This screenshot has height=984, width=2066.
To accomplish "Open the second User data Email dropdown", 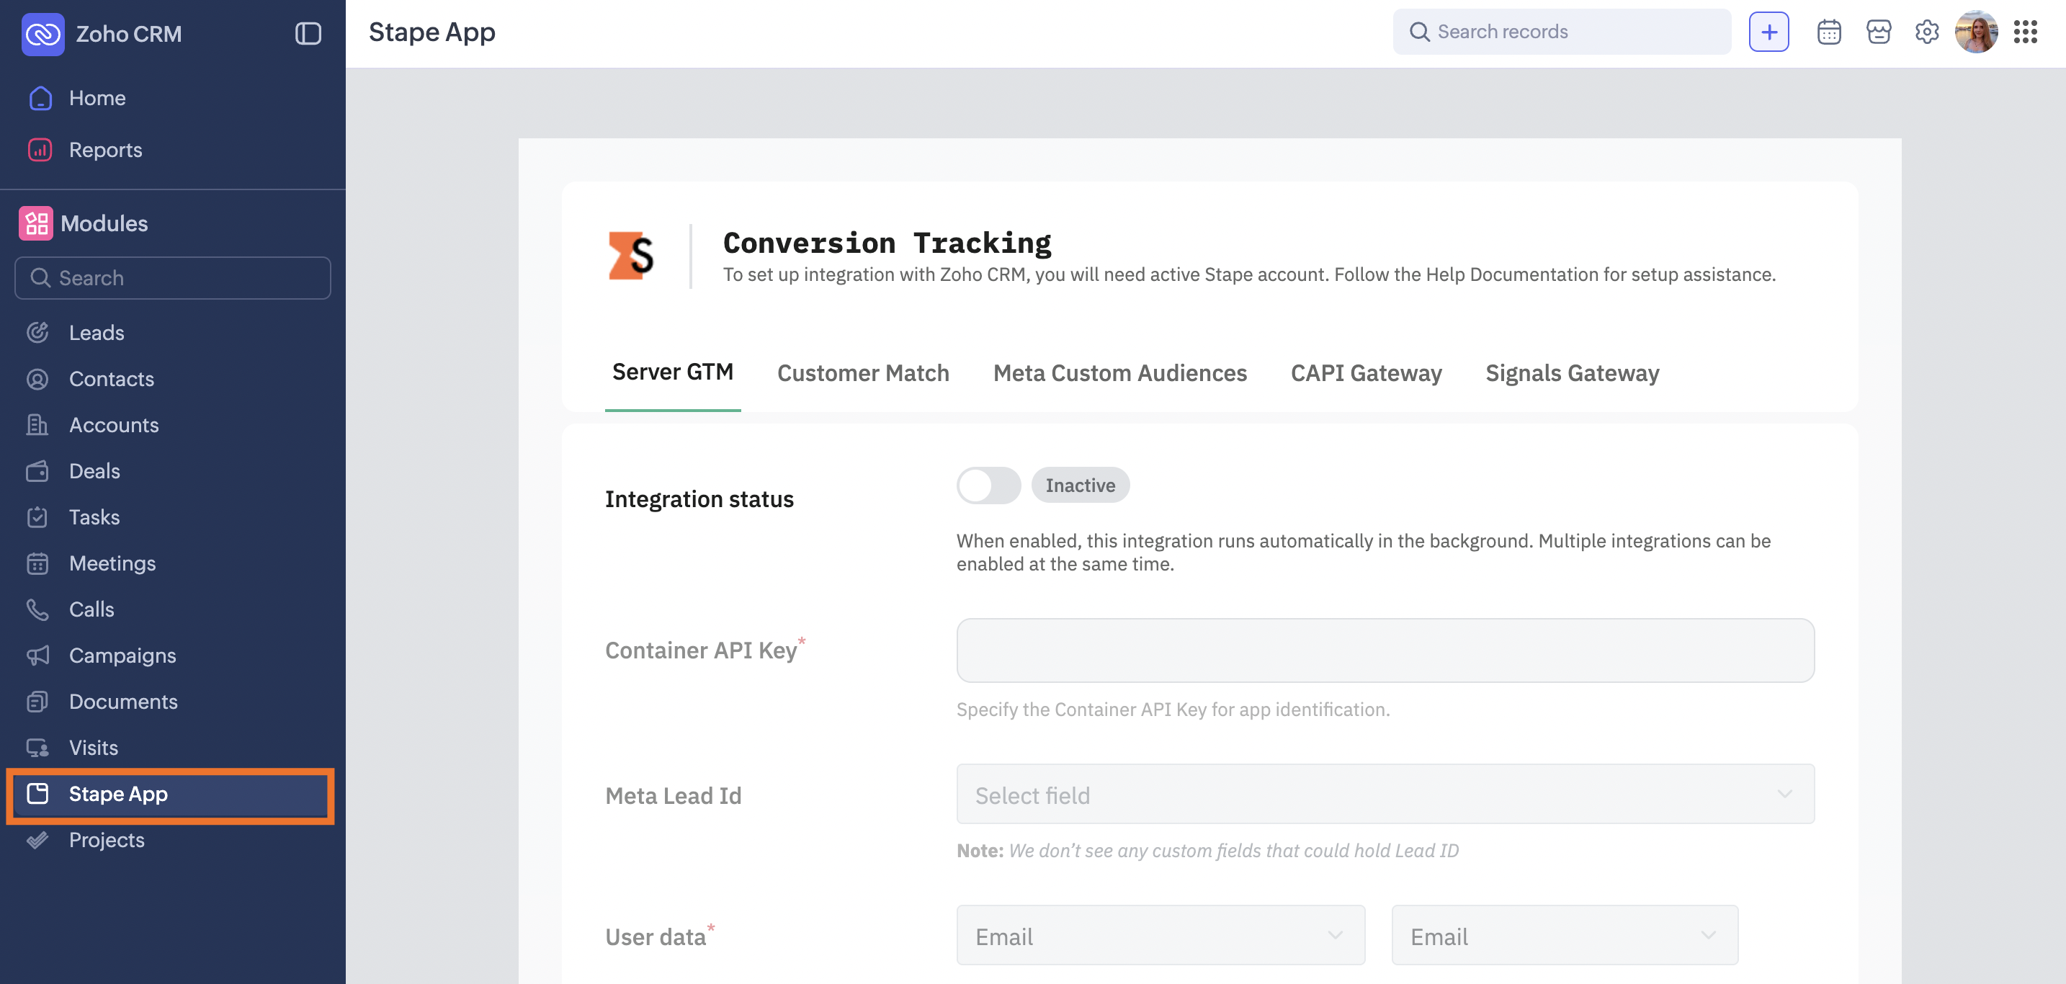I will (x=1565, y=935).
